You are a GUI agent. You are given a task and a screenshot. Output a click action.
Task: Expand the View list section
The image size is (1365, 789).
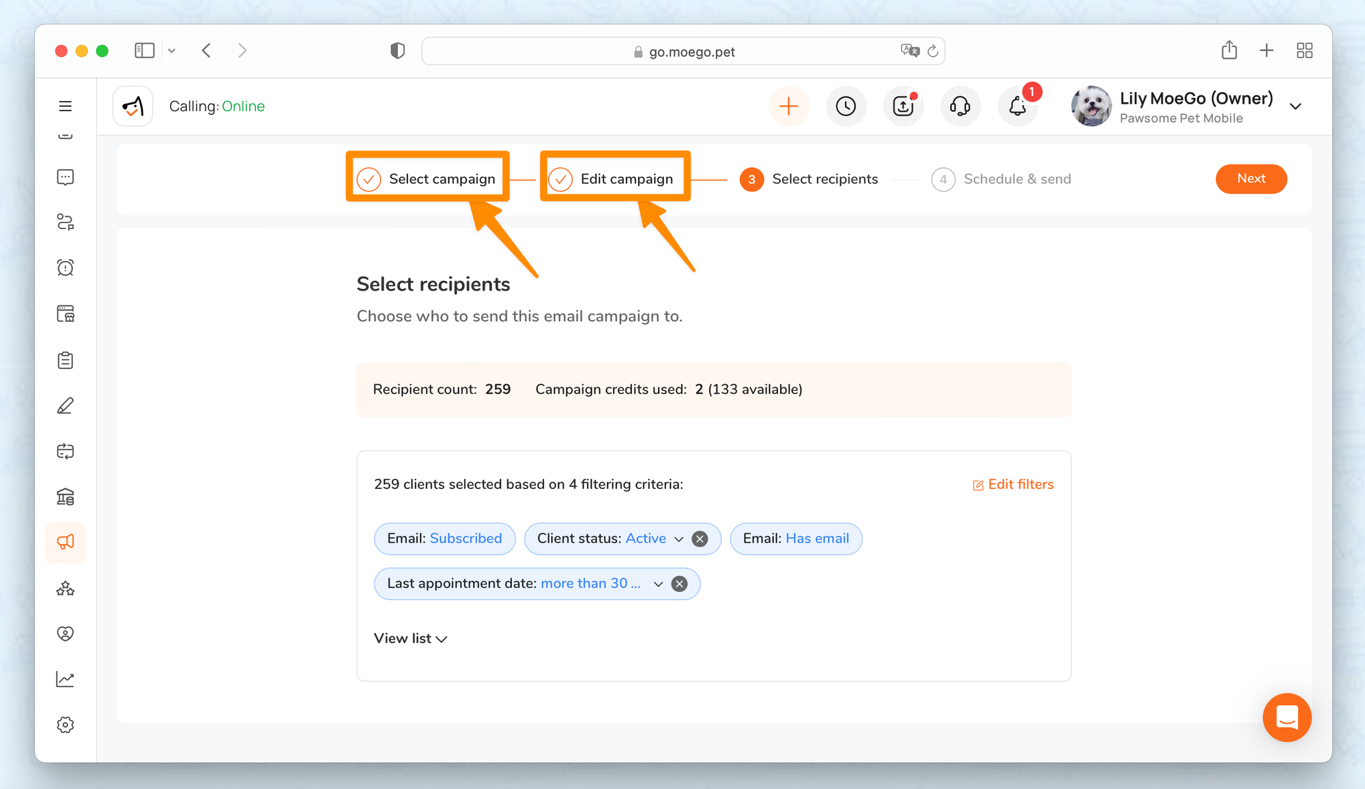click(x=410, y=638)
